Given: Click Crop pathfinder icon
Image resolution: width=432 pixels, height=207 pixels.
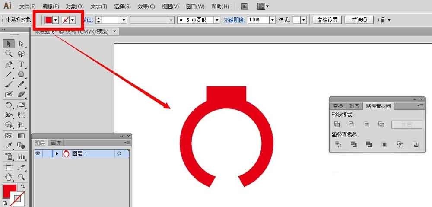Looking at the screenshot, I should [x=384, y=144].
